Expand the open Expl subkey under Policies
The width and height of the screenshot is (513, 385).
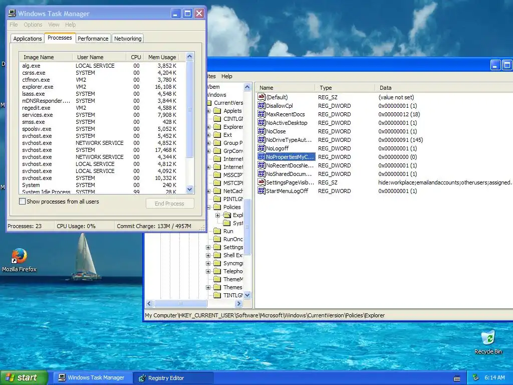coord(217,215)
